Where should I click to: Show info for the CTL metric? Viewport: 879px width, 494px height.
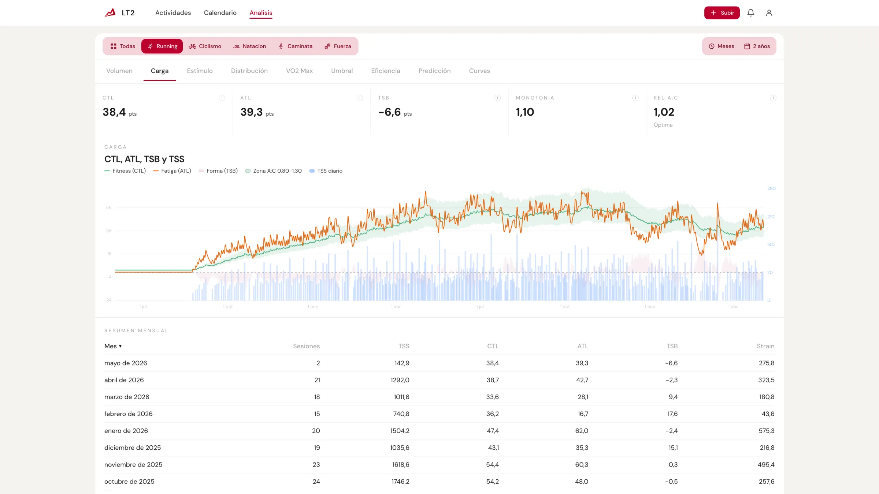point(222,98)
